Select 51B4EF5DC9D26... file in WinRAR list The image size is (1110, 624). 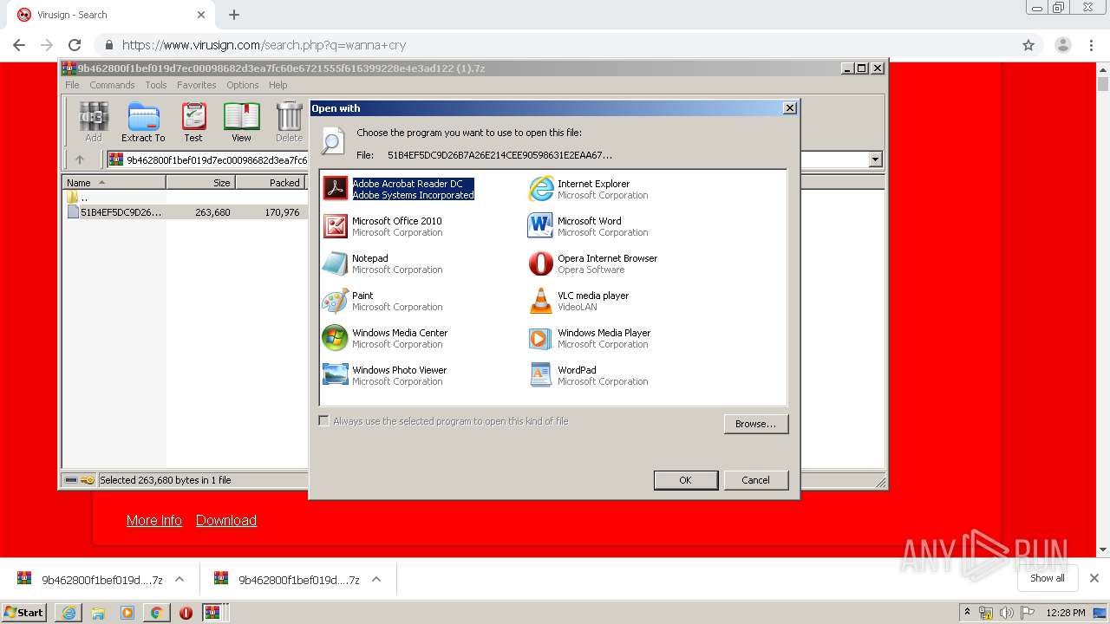[121, 212]
